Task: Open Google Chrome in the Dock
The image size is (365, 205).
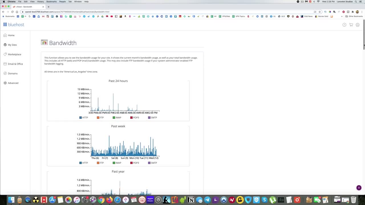Action: click(x=101, y=200)
